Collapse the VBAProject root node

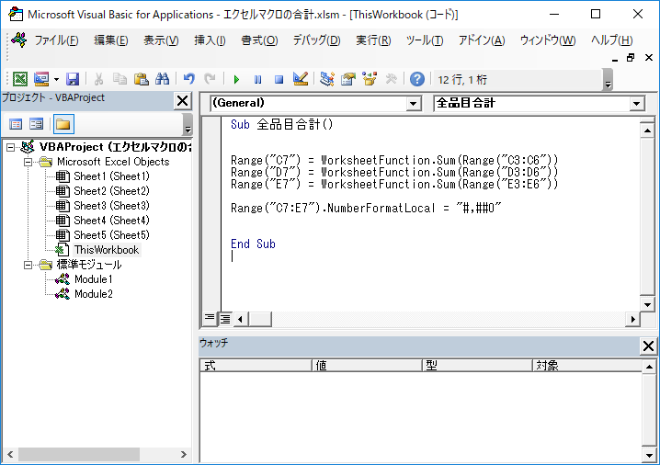point(10,147)
